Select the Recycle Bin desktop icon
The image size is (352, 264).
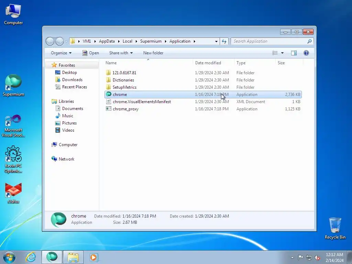(x=335, y=228)
